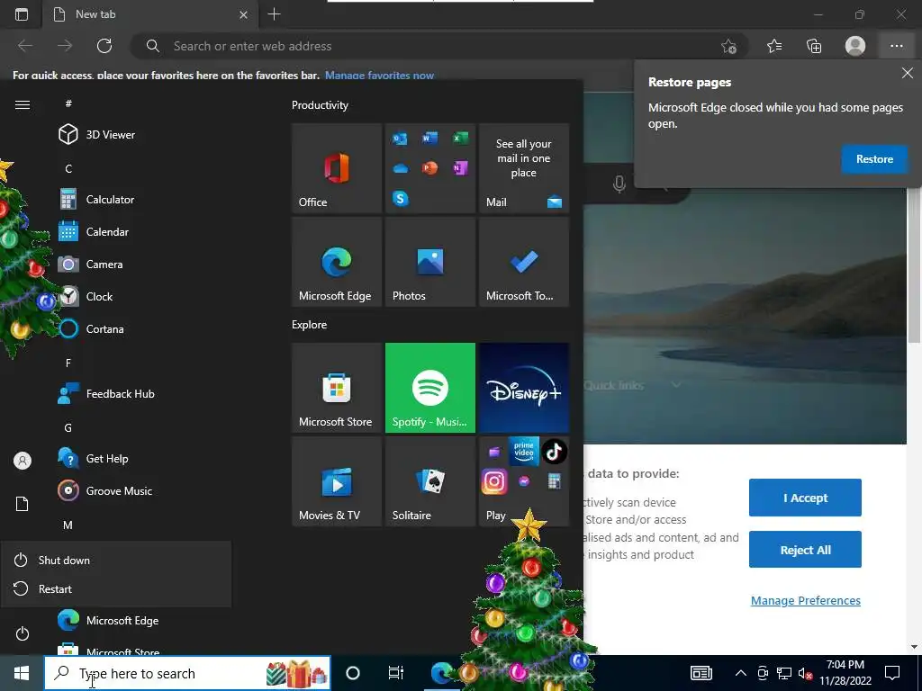
Task: Open Edge tab actions menu icon
Action: (x=22, y=14)
